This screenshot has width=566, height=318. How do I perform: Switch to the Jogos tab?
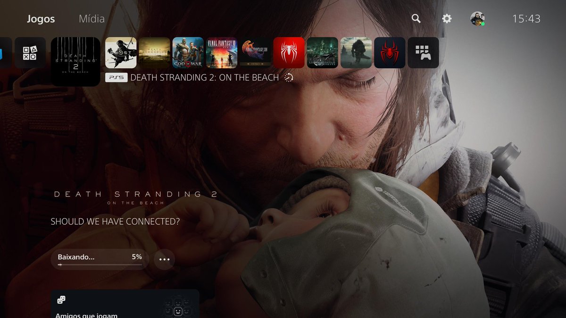tap(41, 19)
